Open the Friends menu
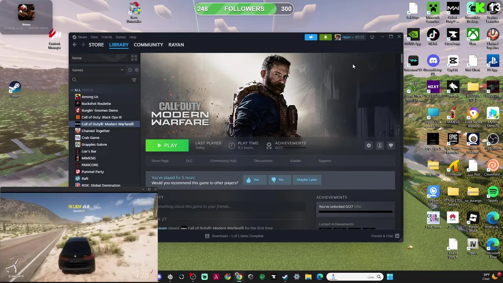 [107, 37]
